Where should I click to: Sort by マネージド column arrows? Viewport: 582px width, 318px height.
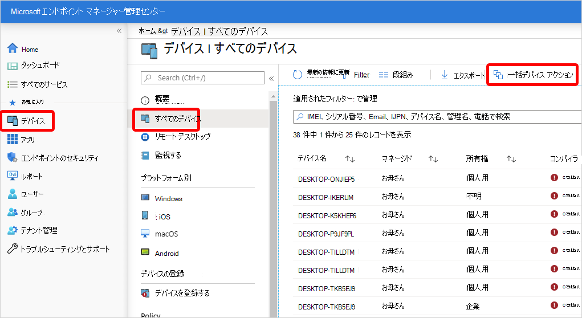[x=433, y=159]
